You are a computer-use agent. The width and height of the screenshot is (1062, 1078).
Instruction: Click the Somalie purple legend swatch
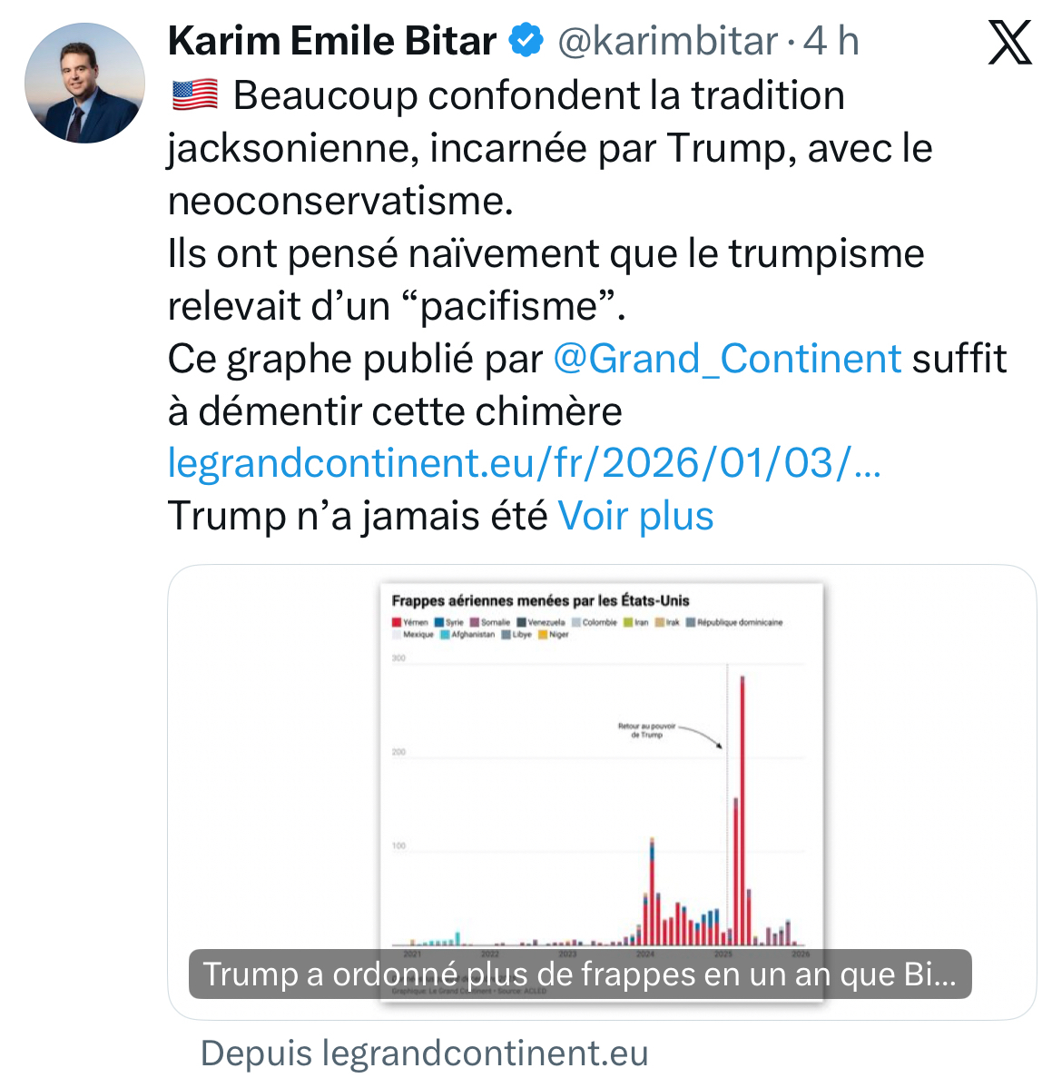(x=474, y=623)
